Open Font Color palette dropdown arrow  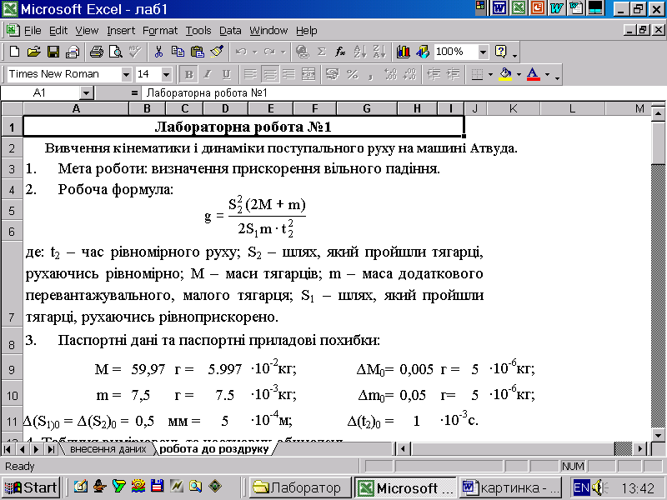pyautogui.click(x=548, y=75)
